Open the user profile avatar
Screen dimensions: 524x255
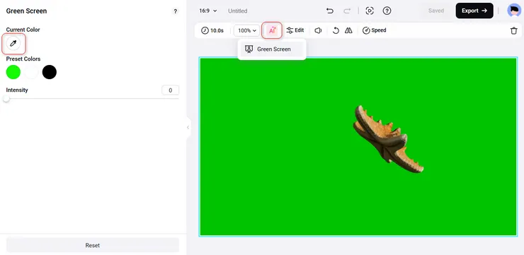point(514,11)
